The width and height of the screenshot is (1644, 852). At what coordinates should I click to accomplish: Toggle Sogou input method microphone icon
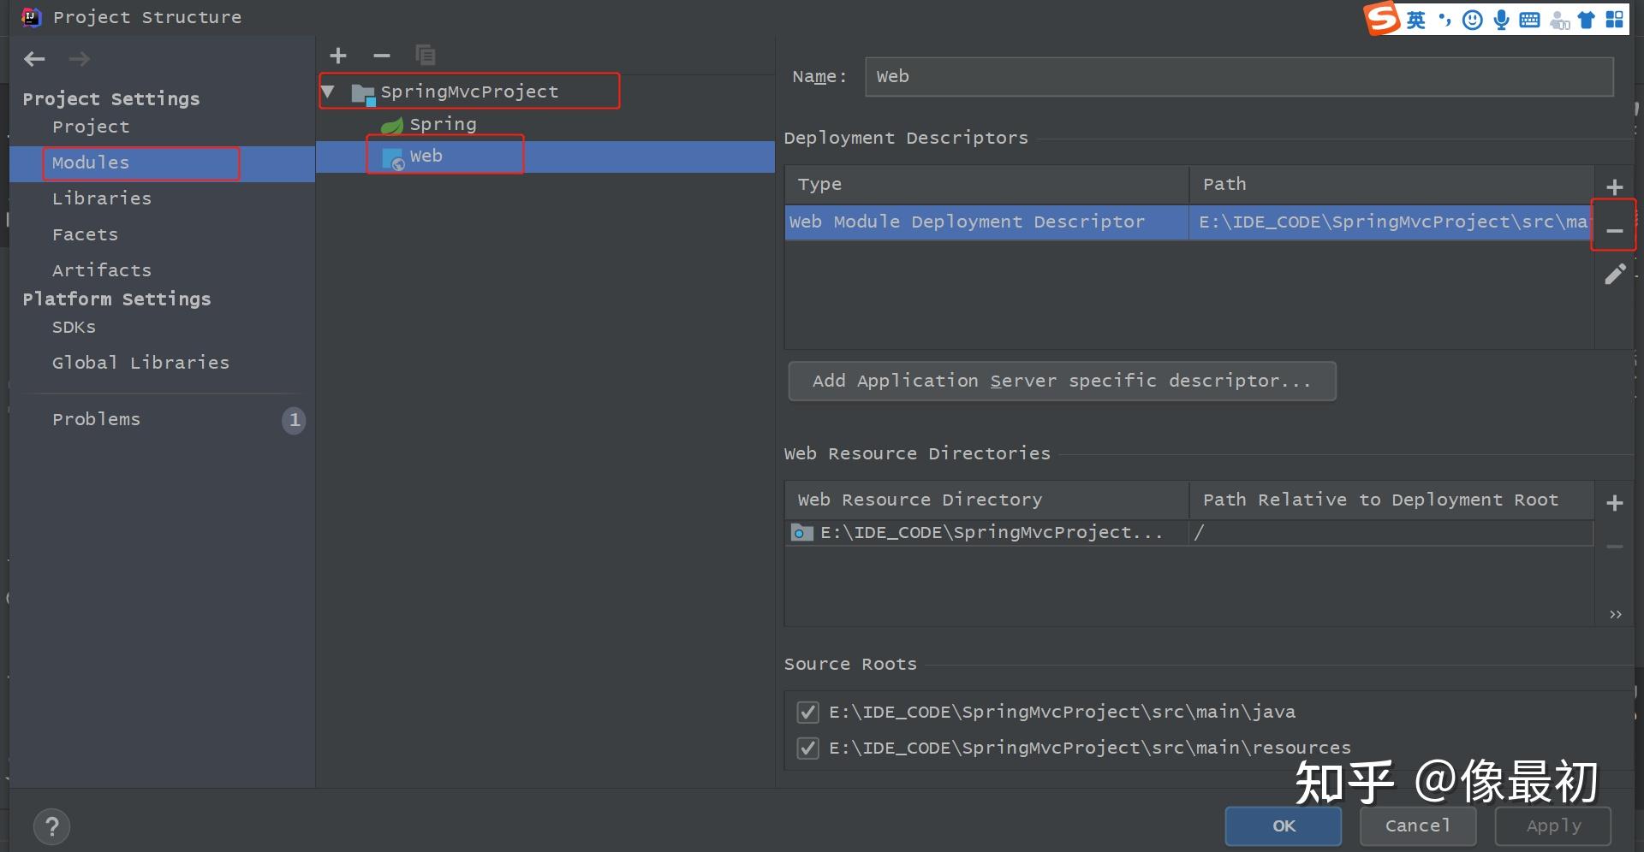pyautogui.click(x=1501, y=20)
